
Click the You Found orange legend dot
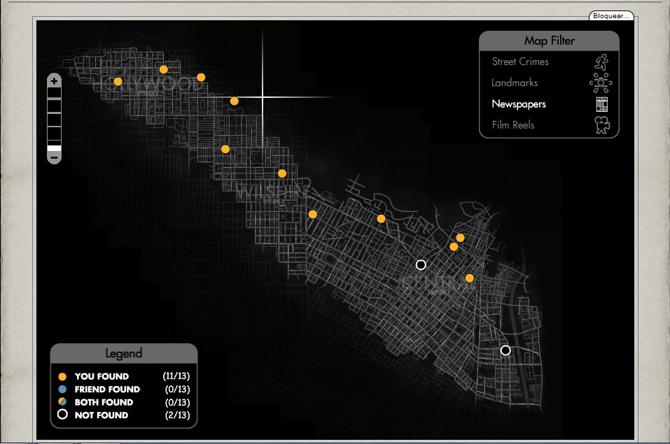tap(62, 377)
